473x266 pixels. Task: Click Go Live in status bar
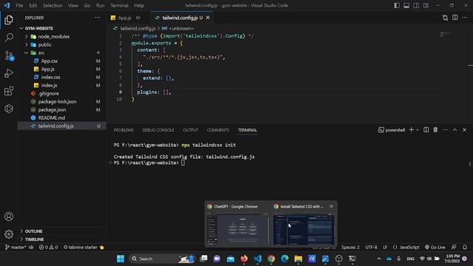tap(435, 247)
